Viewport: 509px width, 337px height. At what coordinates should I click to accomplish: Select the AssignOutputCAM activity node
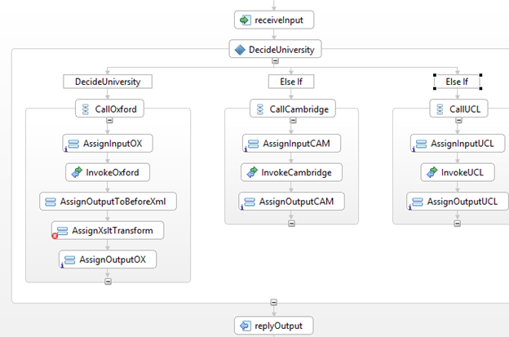290,201
